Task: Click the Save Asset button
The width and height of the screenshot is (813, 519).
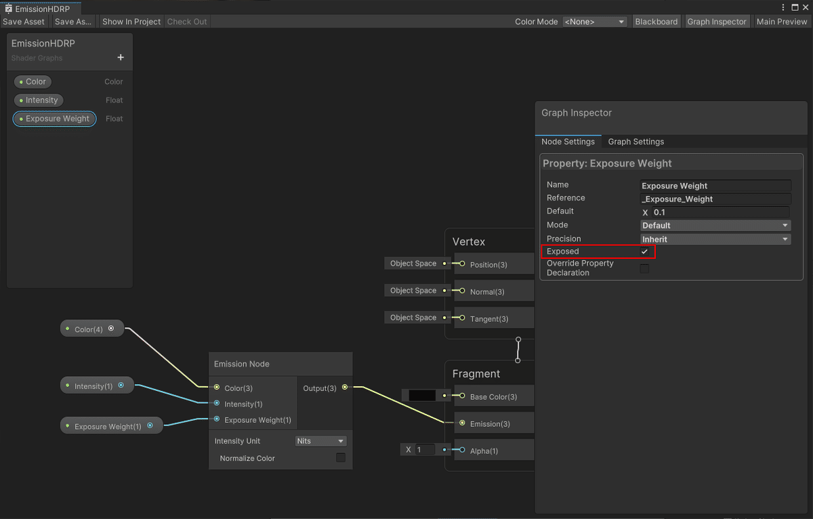Action: pos(24,21)
